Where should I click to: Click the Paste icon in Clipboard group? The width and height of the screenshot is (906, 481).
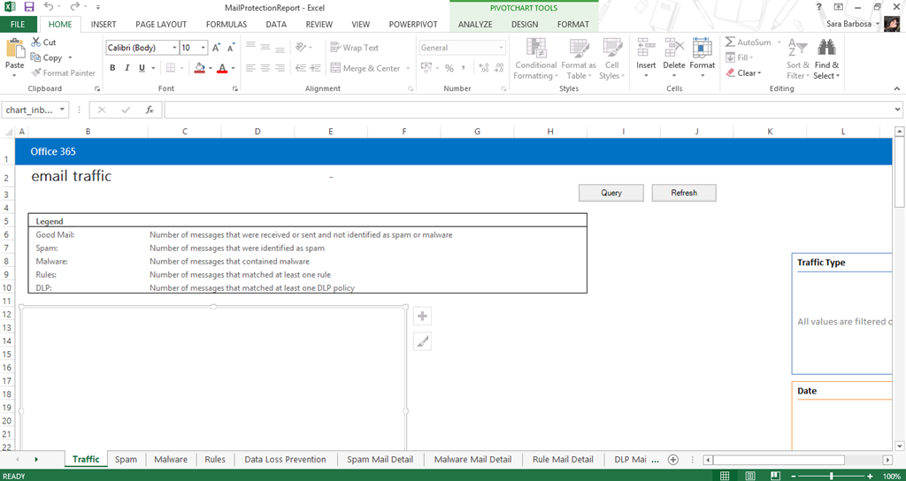coord(15,51)
